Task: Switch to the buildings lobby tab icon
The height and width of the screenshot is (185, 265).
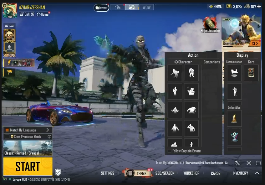Action: pyautogui.click(x=118, y=7)
